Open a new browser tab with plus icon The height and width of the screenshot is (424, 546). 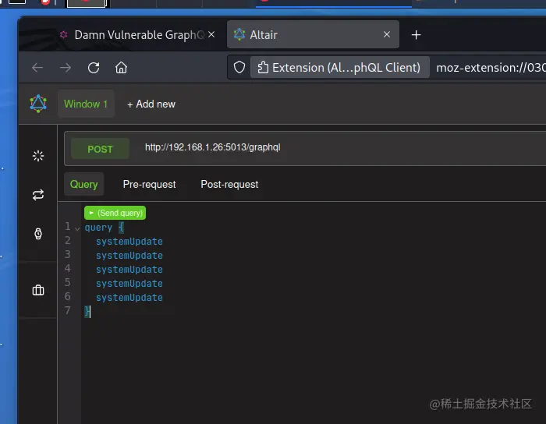[x=416, y=35]
